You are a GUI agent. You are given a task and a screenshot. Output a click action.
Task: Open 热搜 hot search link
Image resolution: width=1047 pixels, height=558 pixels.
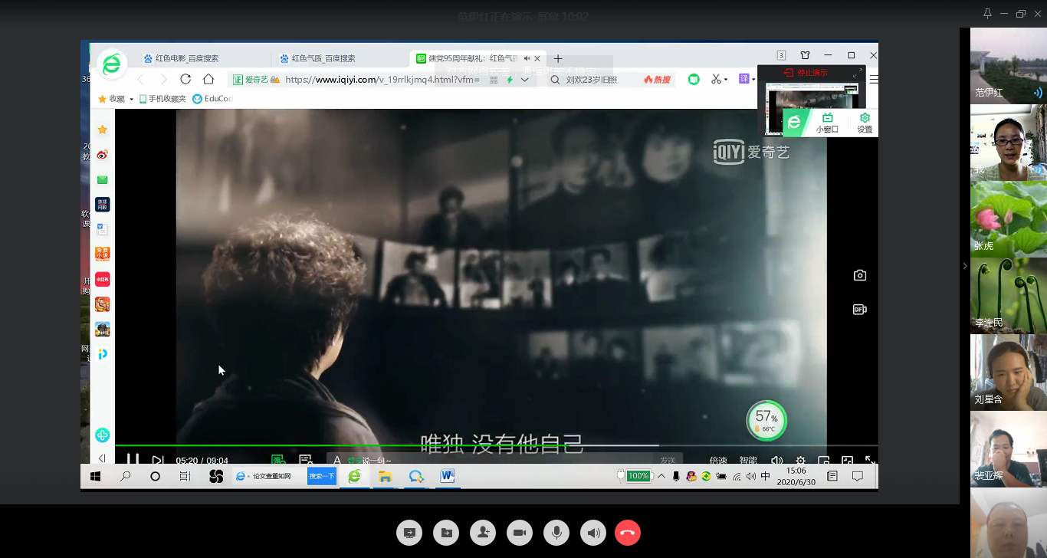coord(657,80)
